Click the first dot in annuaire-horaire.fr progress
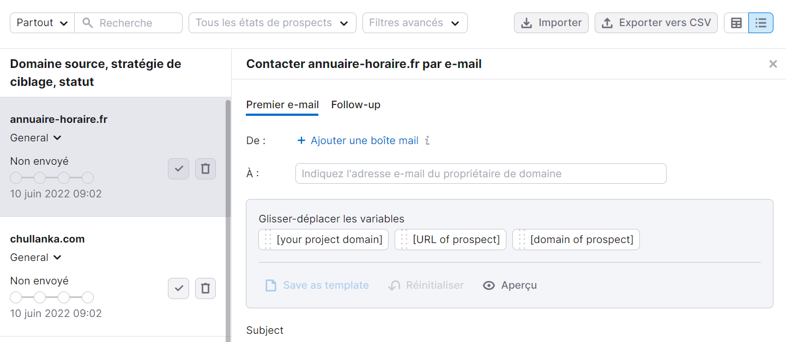Screen dimensions: 786x342 point(16,177)
